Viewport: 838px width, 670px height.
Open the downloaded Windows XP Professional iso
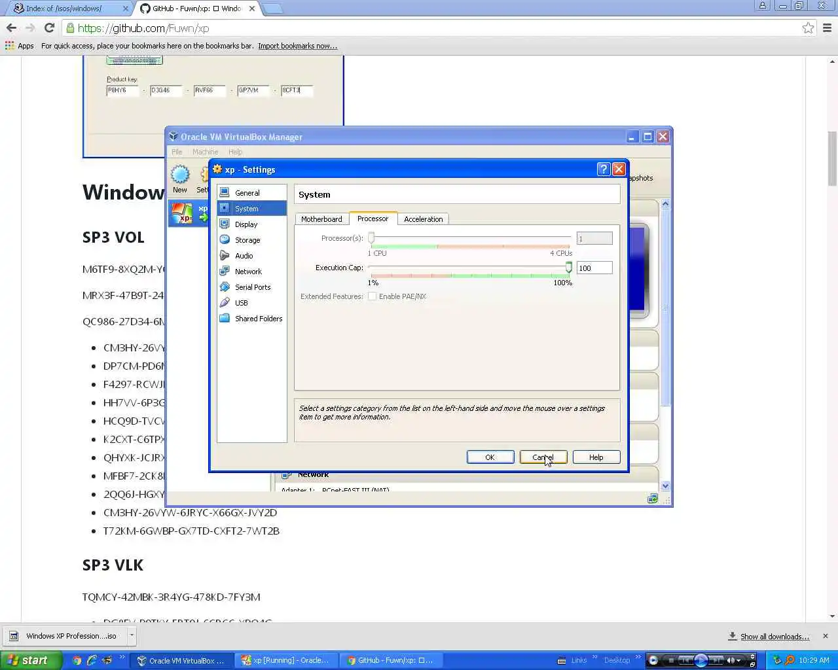coord(65,635)
